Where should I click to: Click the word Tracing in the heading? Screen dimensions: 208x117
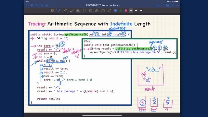point(36,24)
